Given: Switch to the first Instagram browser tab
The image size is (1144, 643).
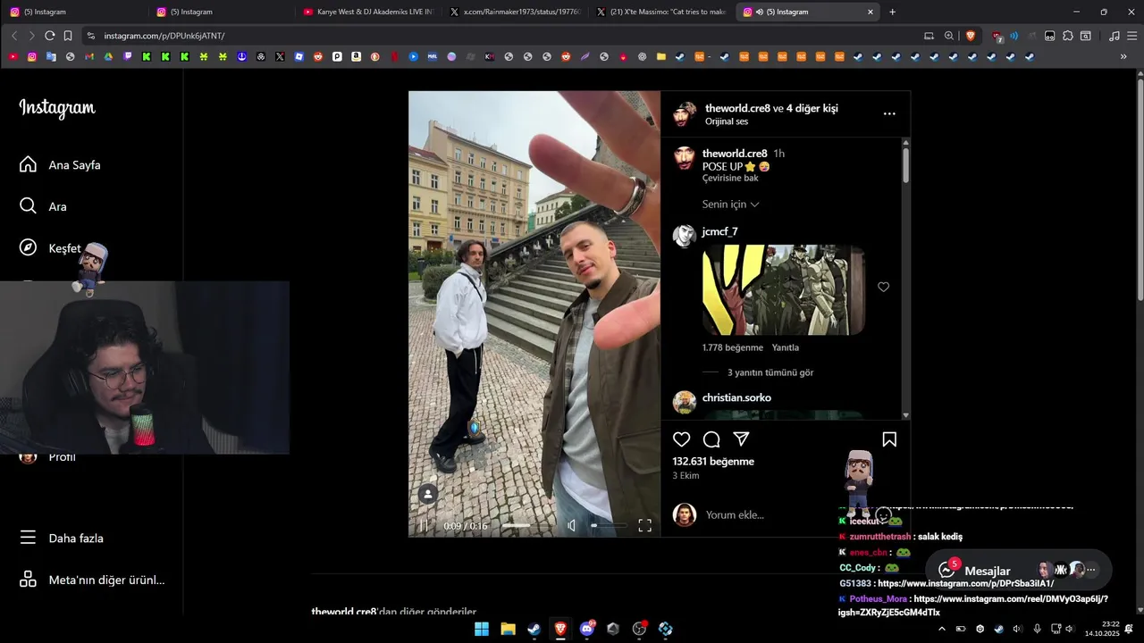Looking at the screenshot, I should tap(71, 12).
